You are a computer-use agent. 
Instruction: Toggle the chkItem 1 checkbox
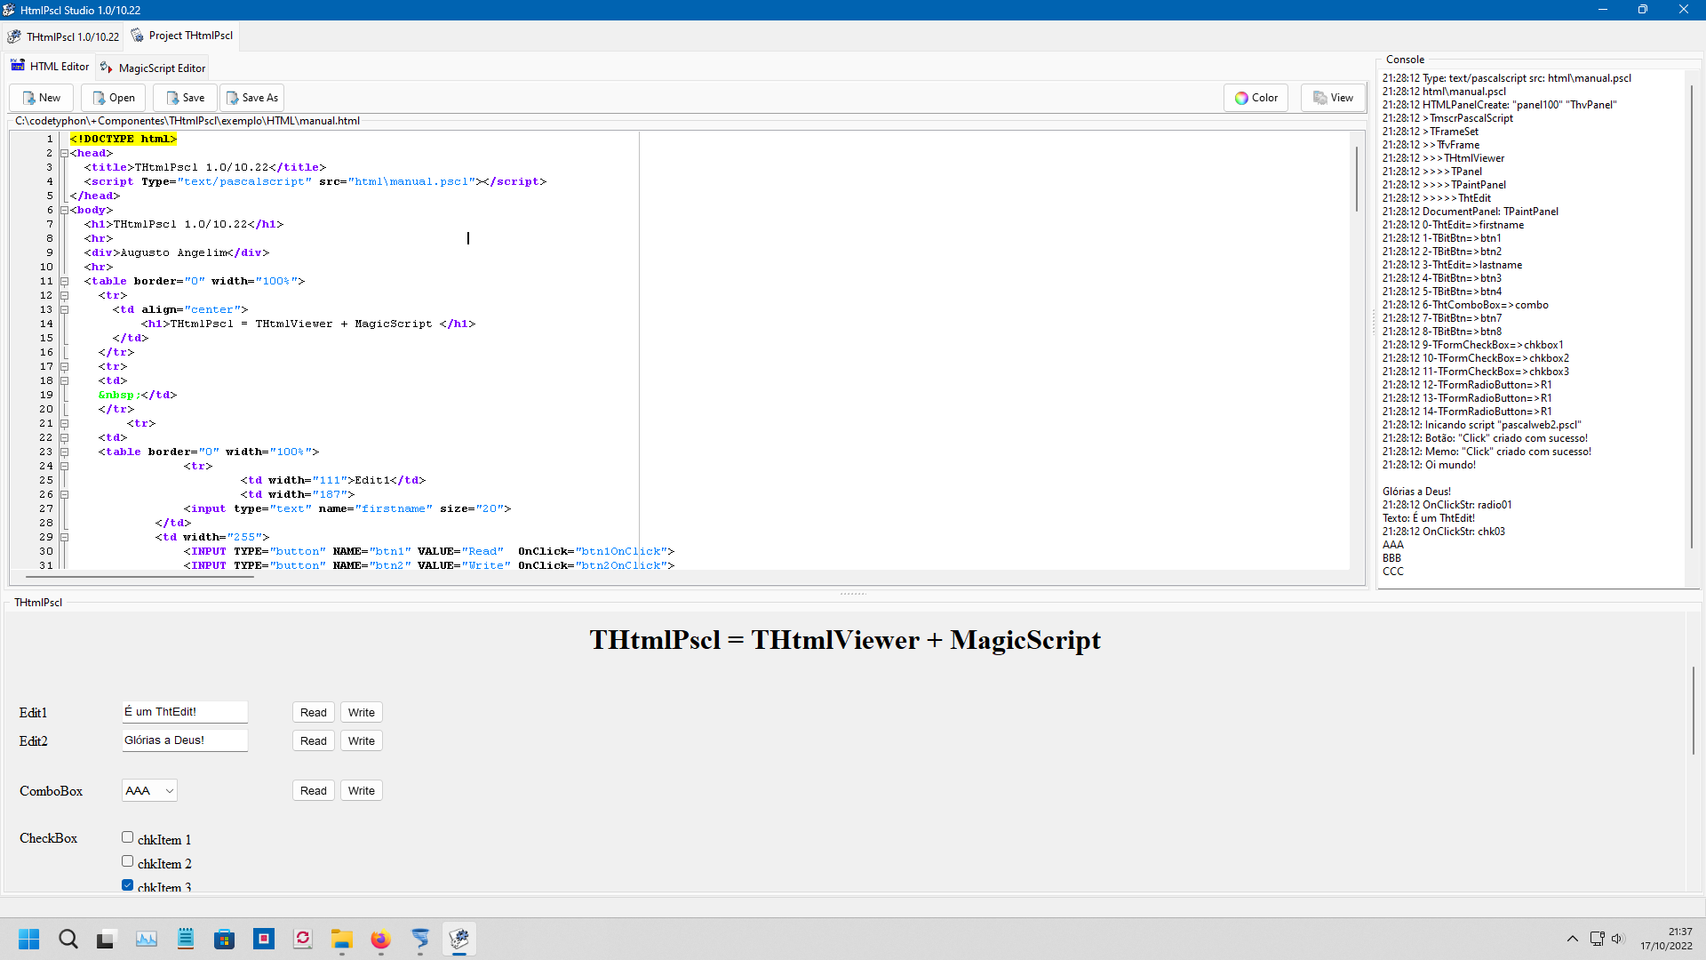click(x=127, y=837)
